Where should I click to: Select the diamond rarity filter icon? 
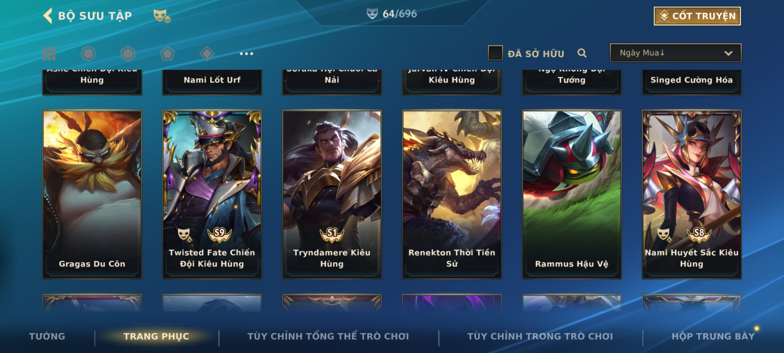pos(207,54)
